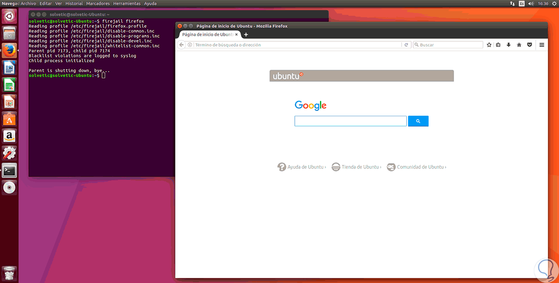559x283 pixels.
Task: Open the reading list clipboard icon
Action: click(498, 45)
